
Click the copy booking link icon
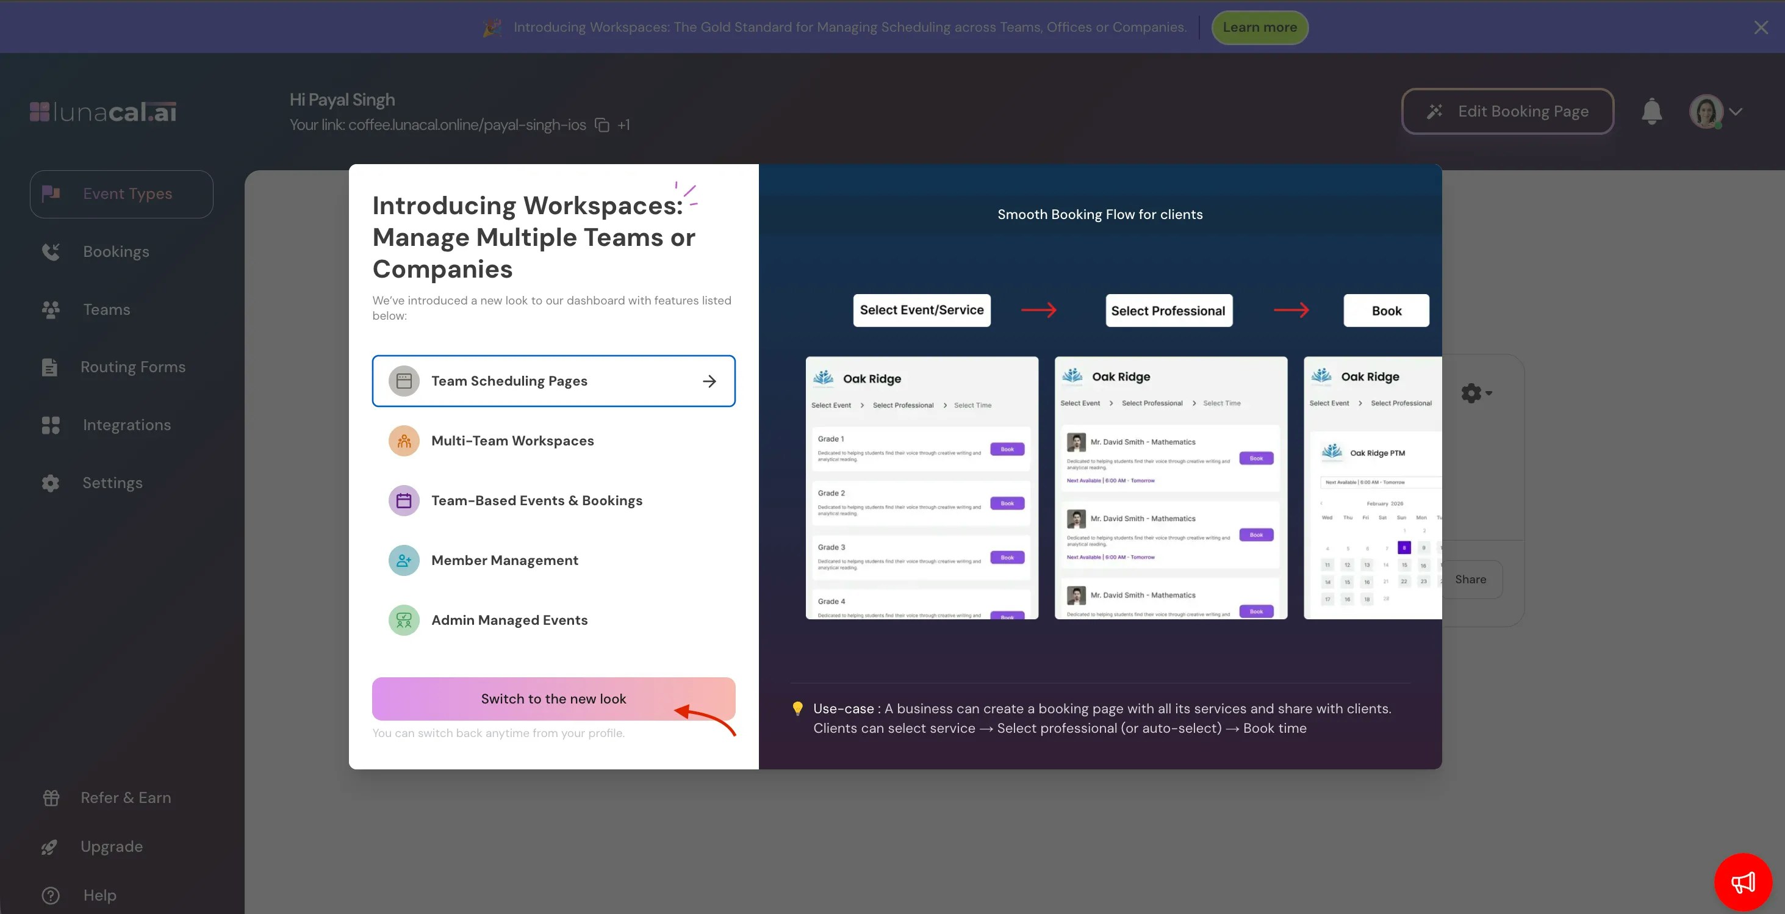(x=602, y=126)
